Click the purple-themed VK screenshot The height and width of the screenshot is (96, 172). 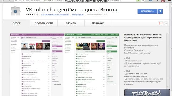tap(37, 65)
